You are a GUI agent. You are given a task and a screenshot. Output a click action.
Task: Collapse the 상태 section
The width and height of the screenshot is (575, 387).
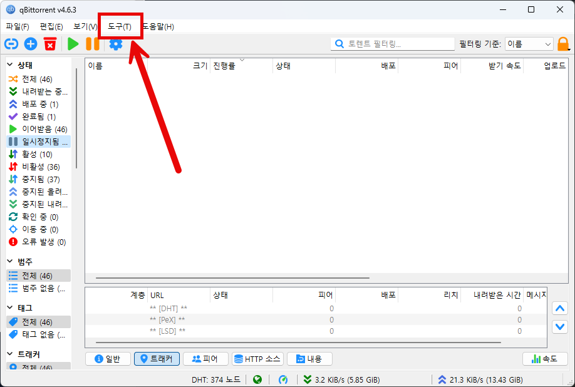tap(10, 65)
